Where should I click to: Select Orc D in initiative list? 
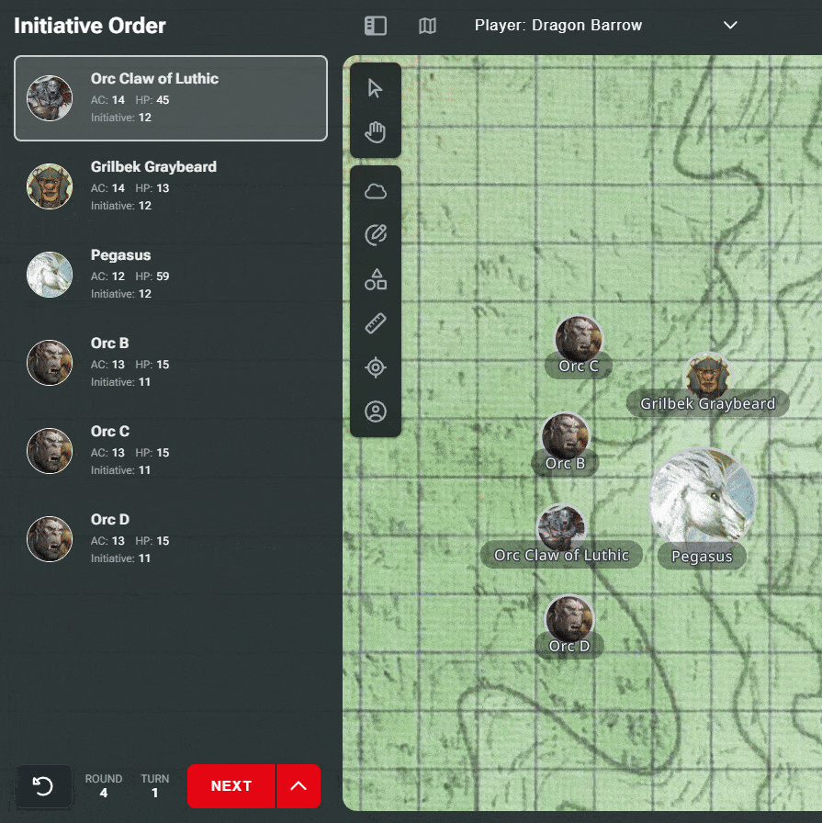[x=171, y=539]
